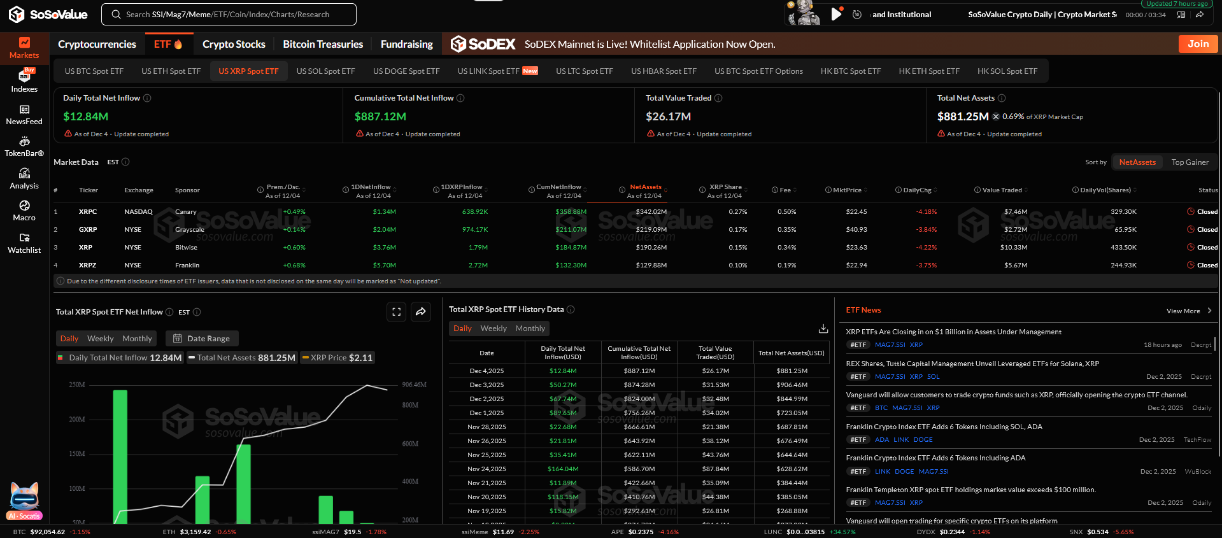1222x538 pixels.
Task: Open the Watchlist sidebar section
Action: 24,243
